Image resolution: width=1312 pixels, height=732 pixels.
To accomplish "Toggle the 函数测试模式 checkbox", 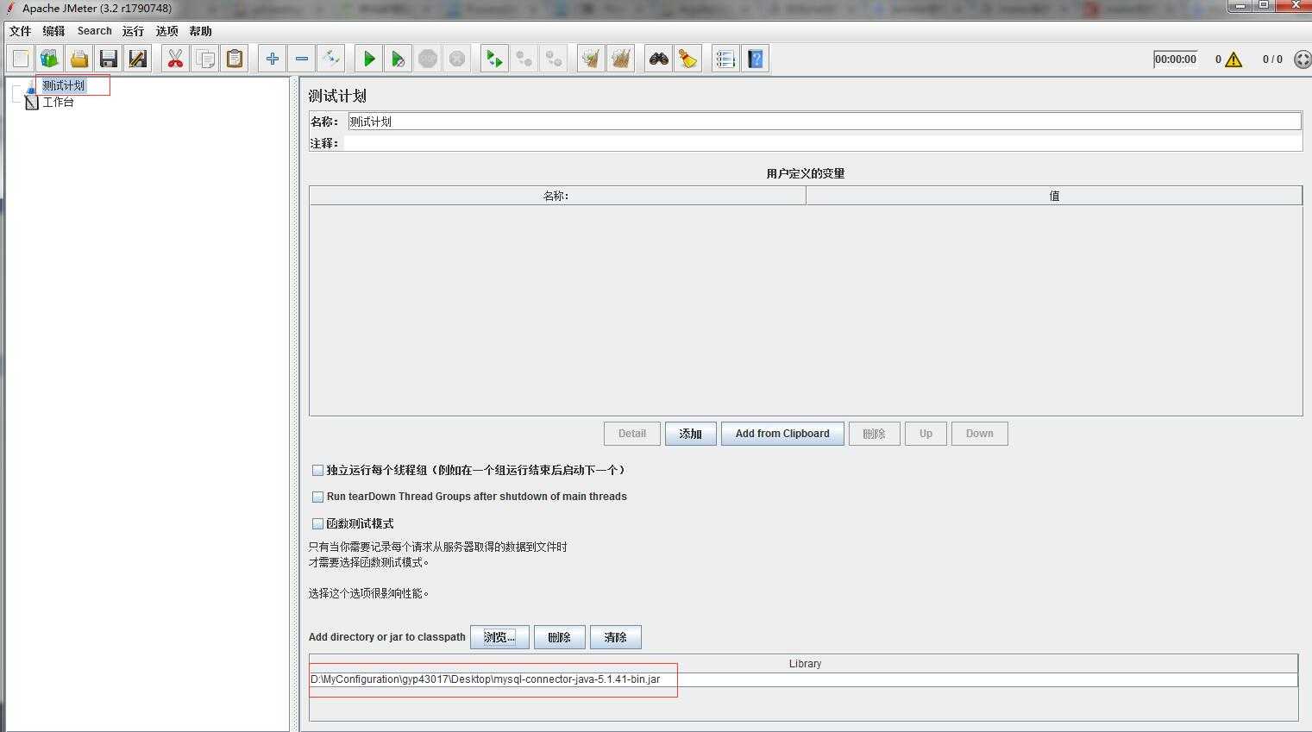I will (317, 523).
